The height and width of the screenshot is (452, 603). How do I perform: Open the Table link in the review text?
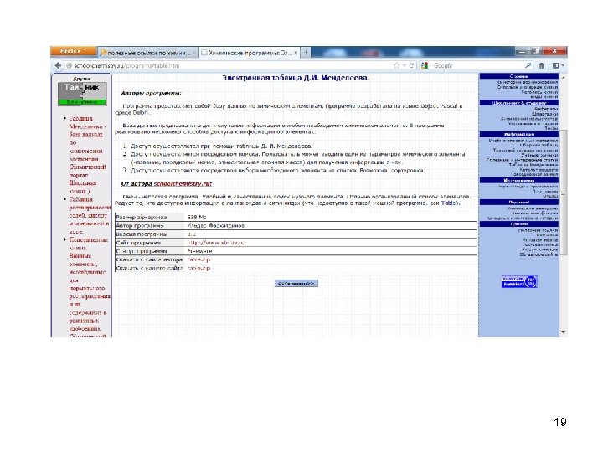(x=448, y=203)
